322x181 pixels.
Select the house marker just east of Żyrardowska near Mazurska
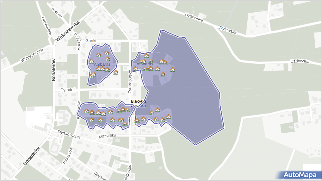[x=137, y=121]
